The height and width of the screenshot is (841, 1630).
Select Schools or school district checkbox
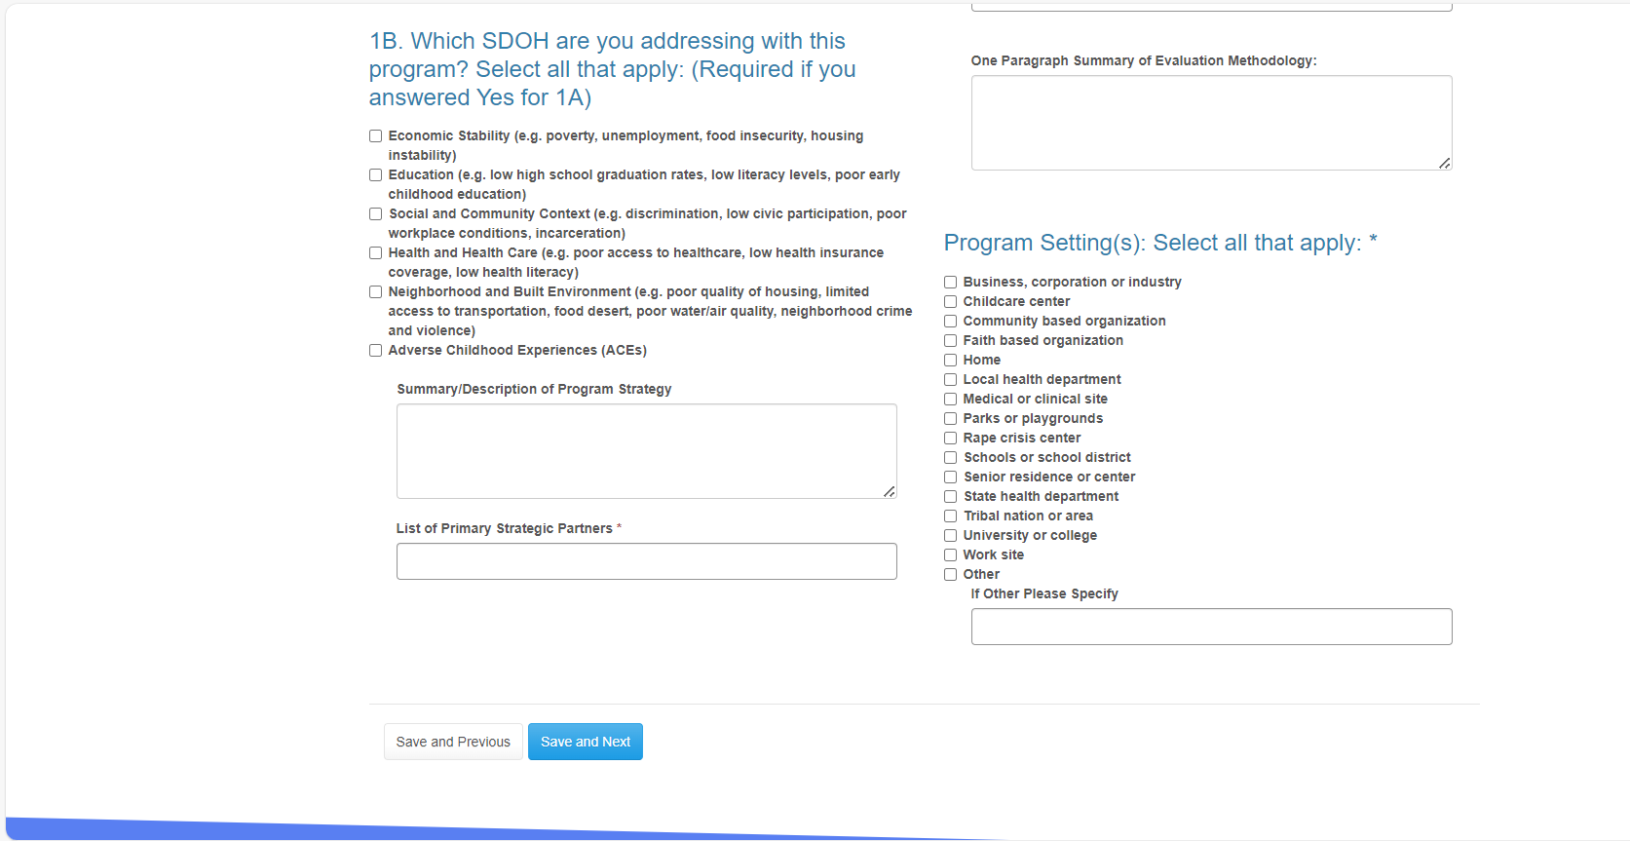[950, 458]
